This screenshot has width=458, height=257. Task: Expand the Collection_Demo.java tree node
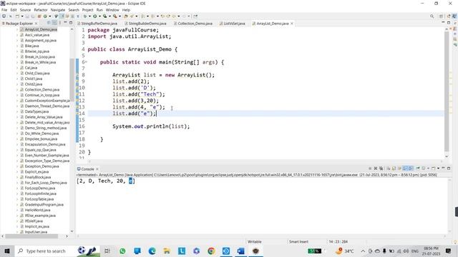coord(17,90)
